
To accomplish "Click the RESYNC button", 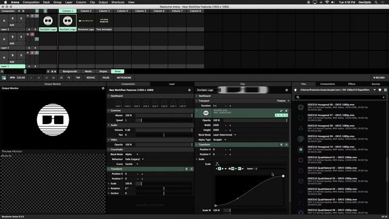I will [91, 78].
